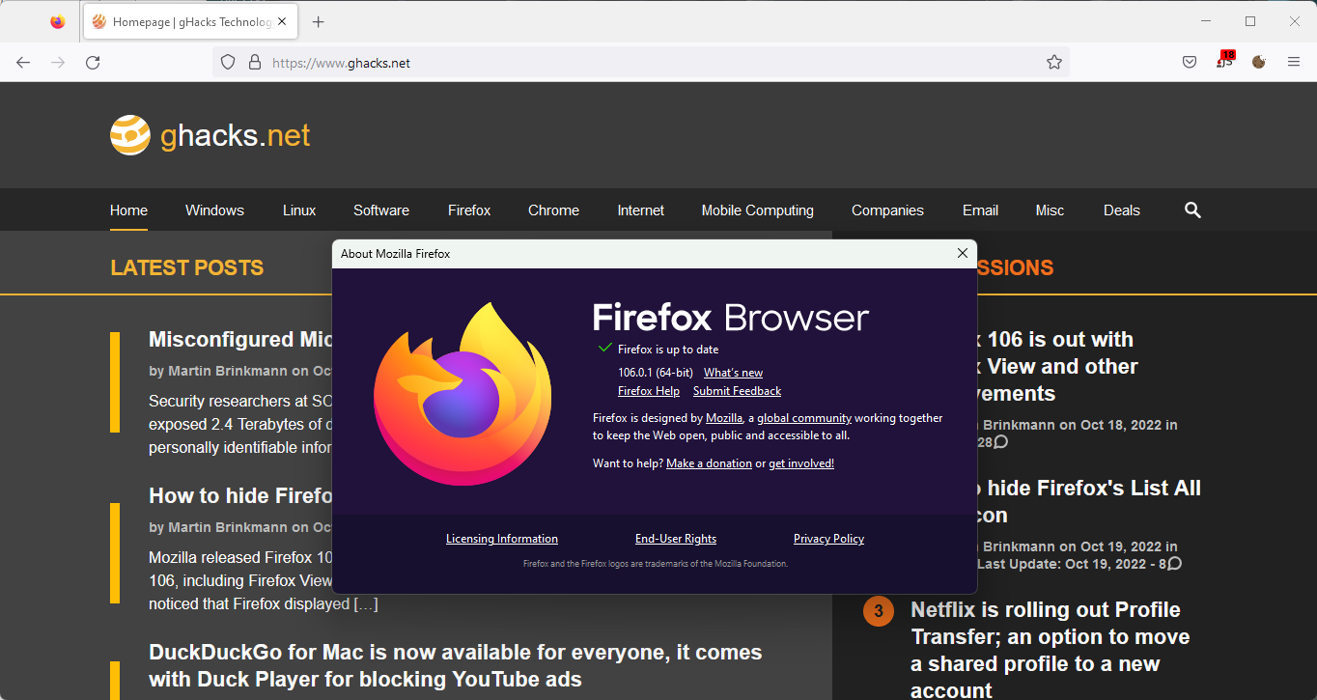Open the Firefox category on ghacks

469,210
